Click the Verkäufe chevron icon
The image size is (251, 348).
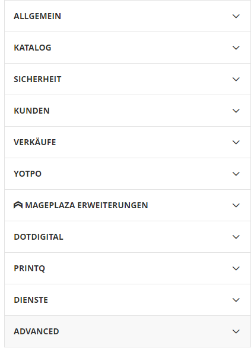click(236, 142)
